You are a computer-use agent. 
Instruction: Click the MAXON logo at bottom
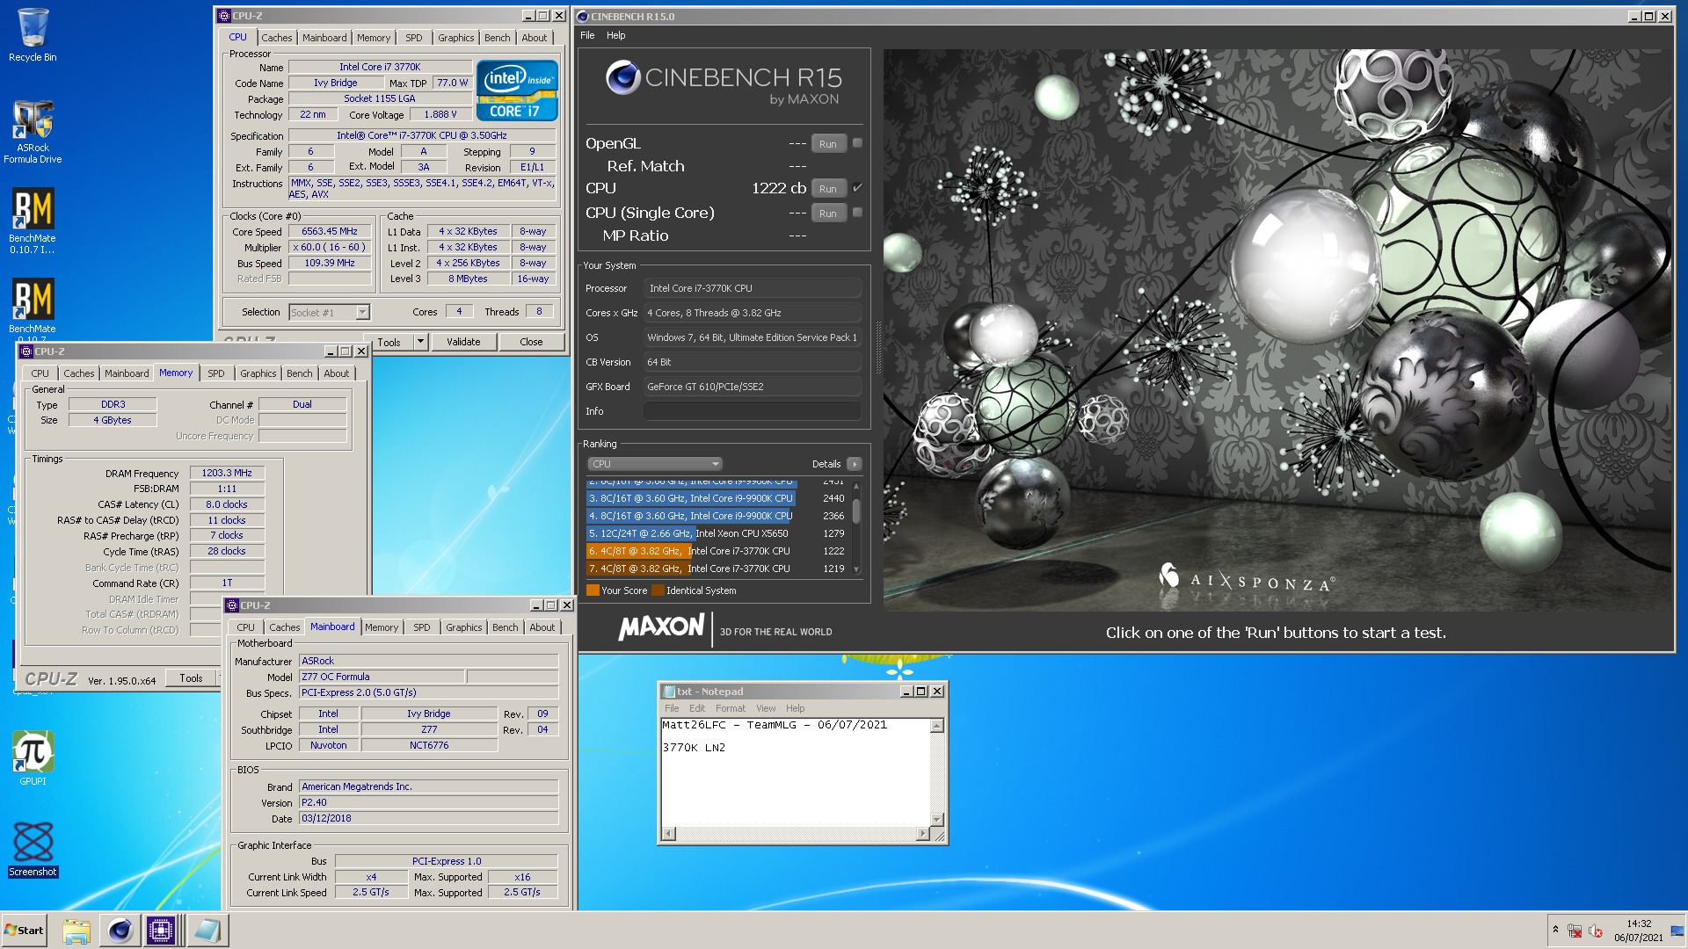(661, 627)
